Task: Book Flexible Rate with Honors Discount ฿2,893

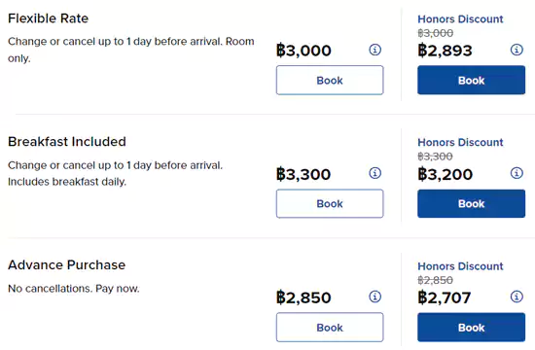Action: 471,80
